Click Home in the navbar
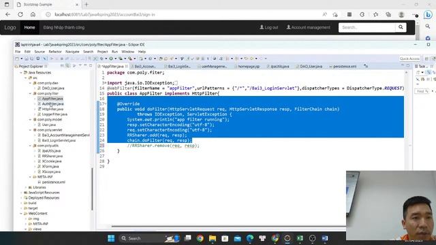 (x=29, y=27)
